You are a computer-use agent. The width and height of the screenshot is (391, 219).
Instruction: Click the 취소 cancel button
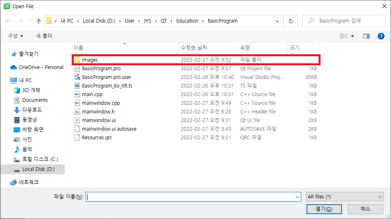coord(365,209)
